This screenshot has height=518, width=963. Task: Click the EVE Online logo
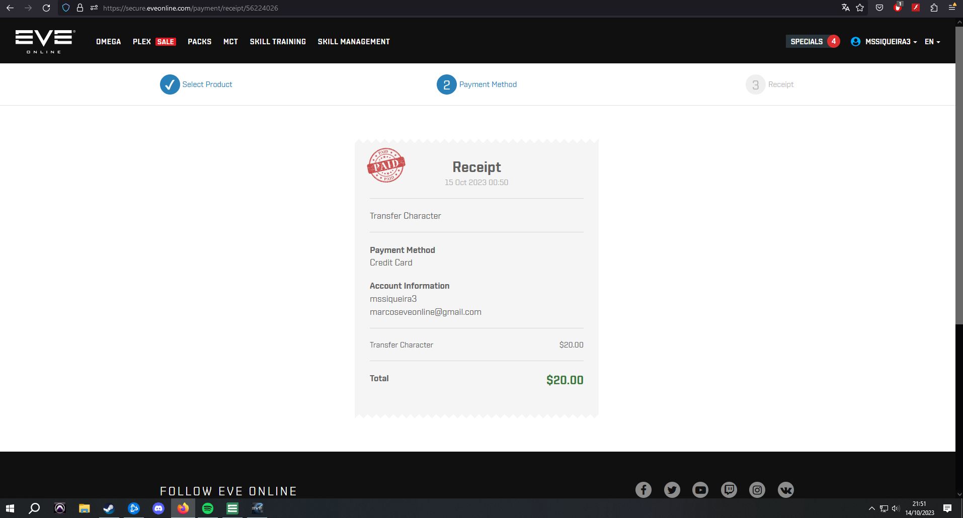point(45,41)
